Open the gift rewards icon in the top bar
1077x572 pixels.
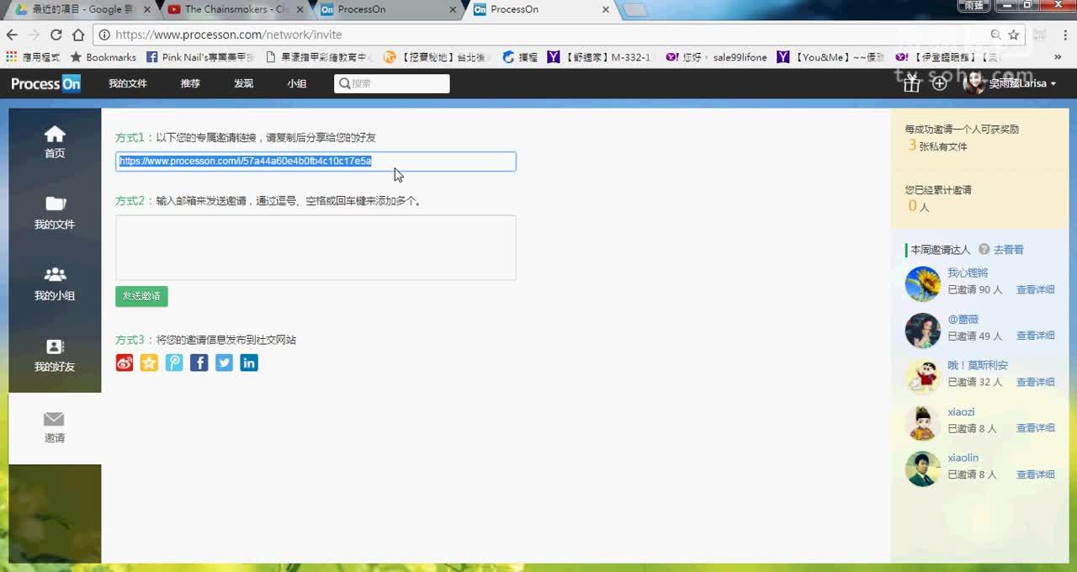click(x=911, y=83)
